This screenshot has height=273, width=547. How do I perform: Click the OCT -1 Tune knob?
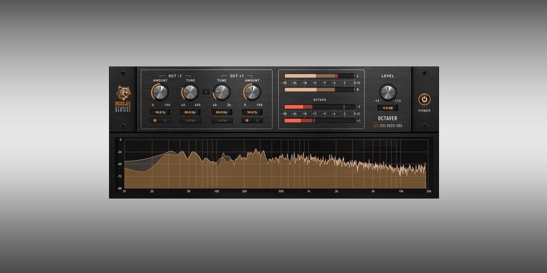click(x=190, y=92)
